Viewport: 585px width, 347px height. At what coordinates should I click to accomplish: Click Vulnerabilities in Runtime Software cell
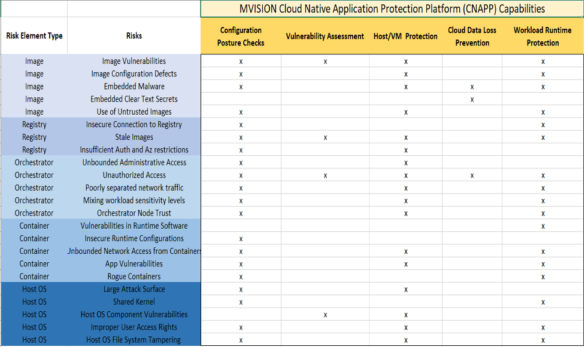click(x=134, y=226)
